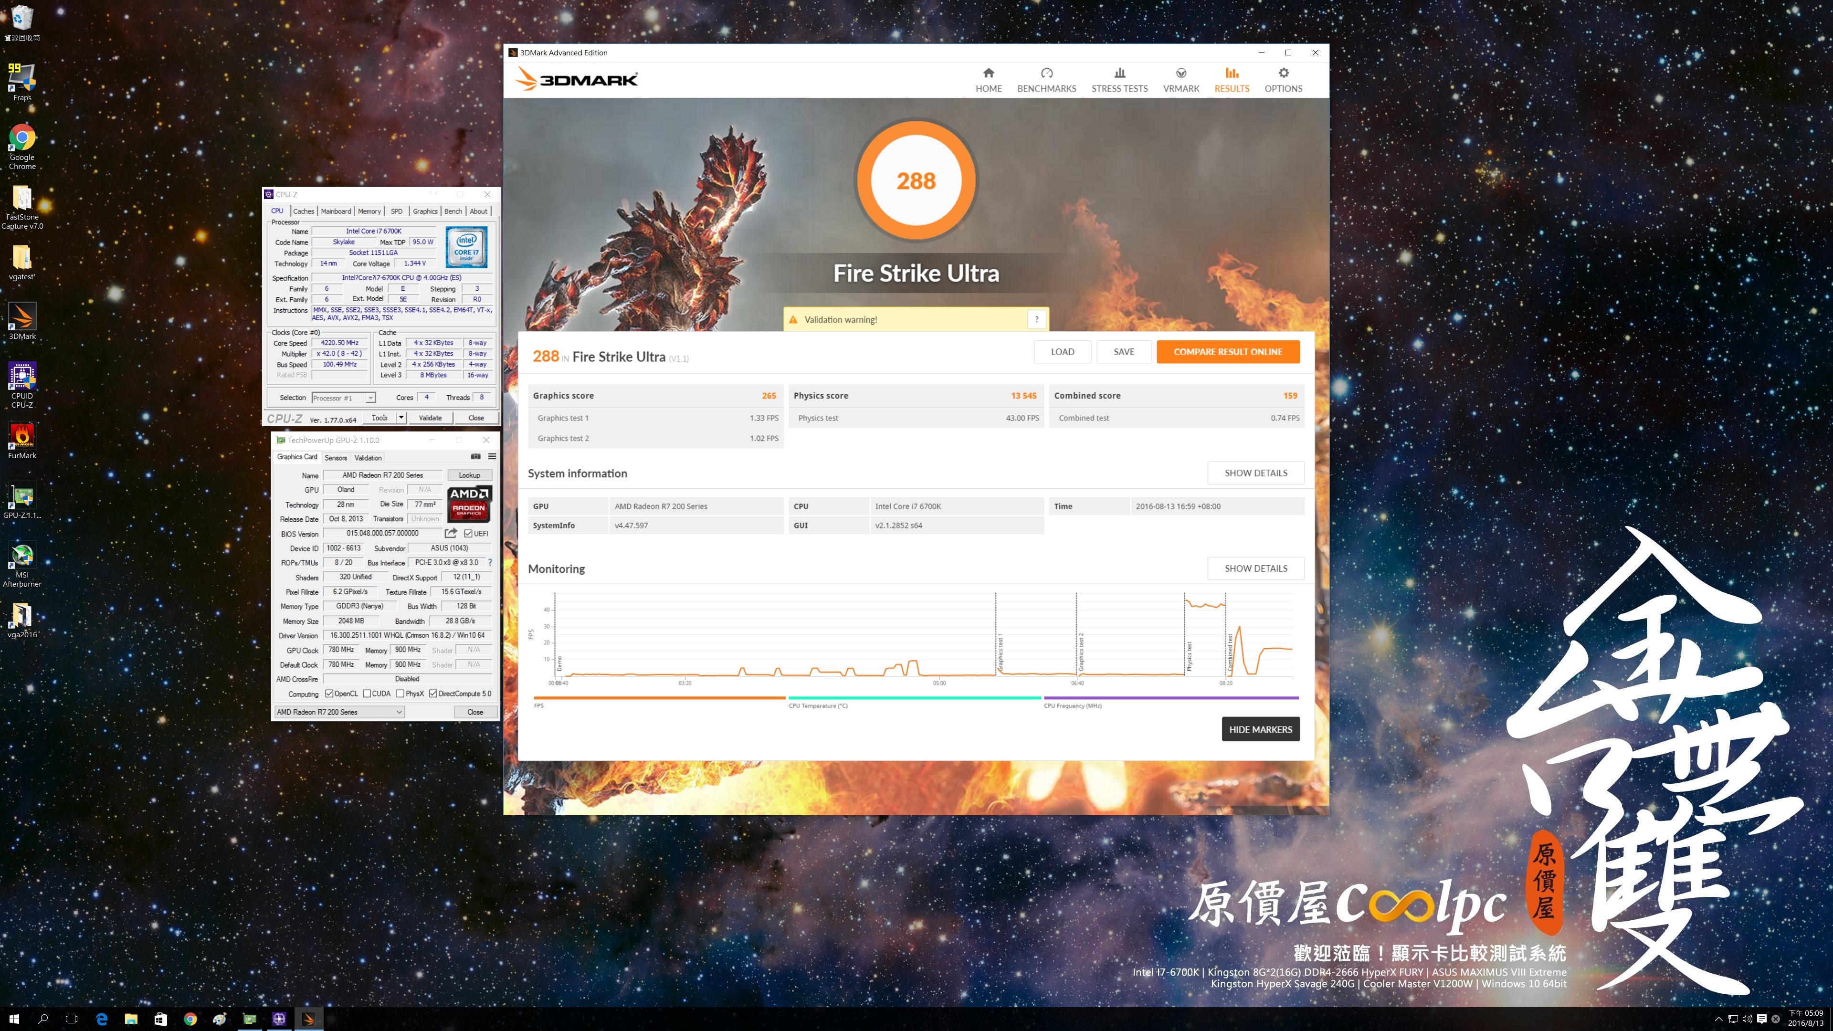Image resolution: width=1833 pixels, height=1031 pixels.
Task: Click the SAVE result button
Action: (x=1124, y=351)
